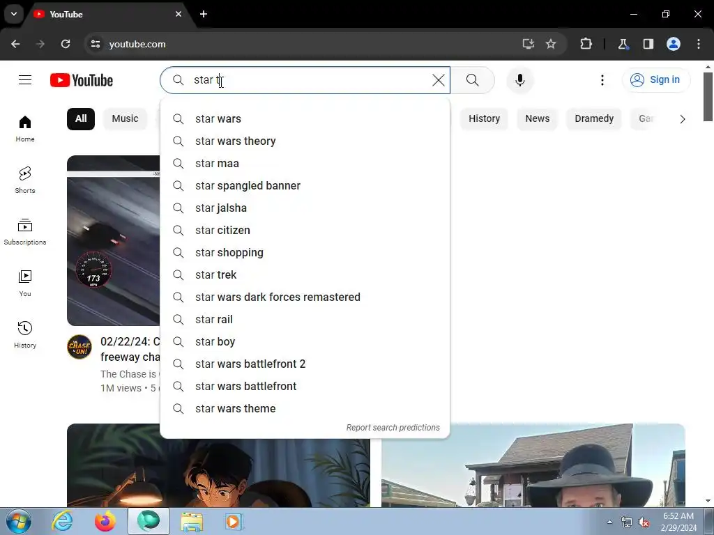Open the YouTube hamburger guide menu
Image resolution: width=714 pixels, height=535 pixels.
pyautogui.click(x=25, y=80)
